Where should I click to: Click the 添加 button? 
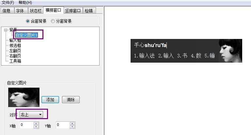(x=50, y=100)
